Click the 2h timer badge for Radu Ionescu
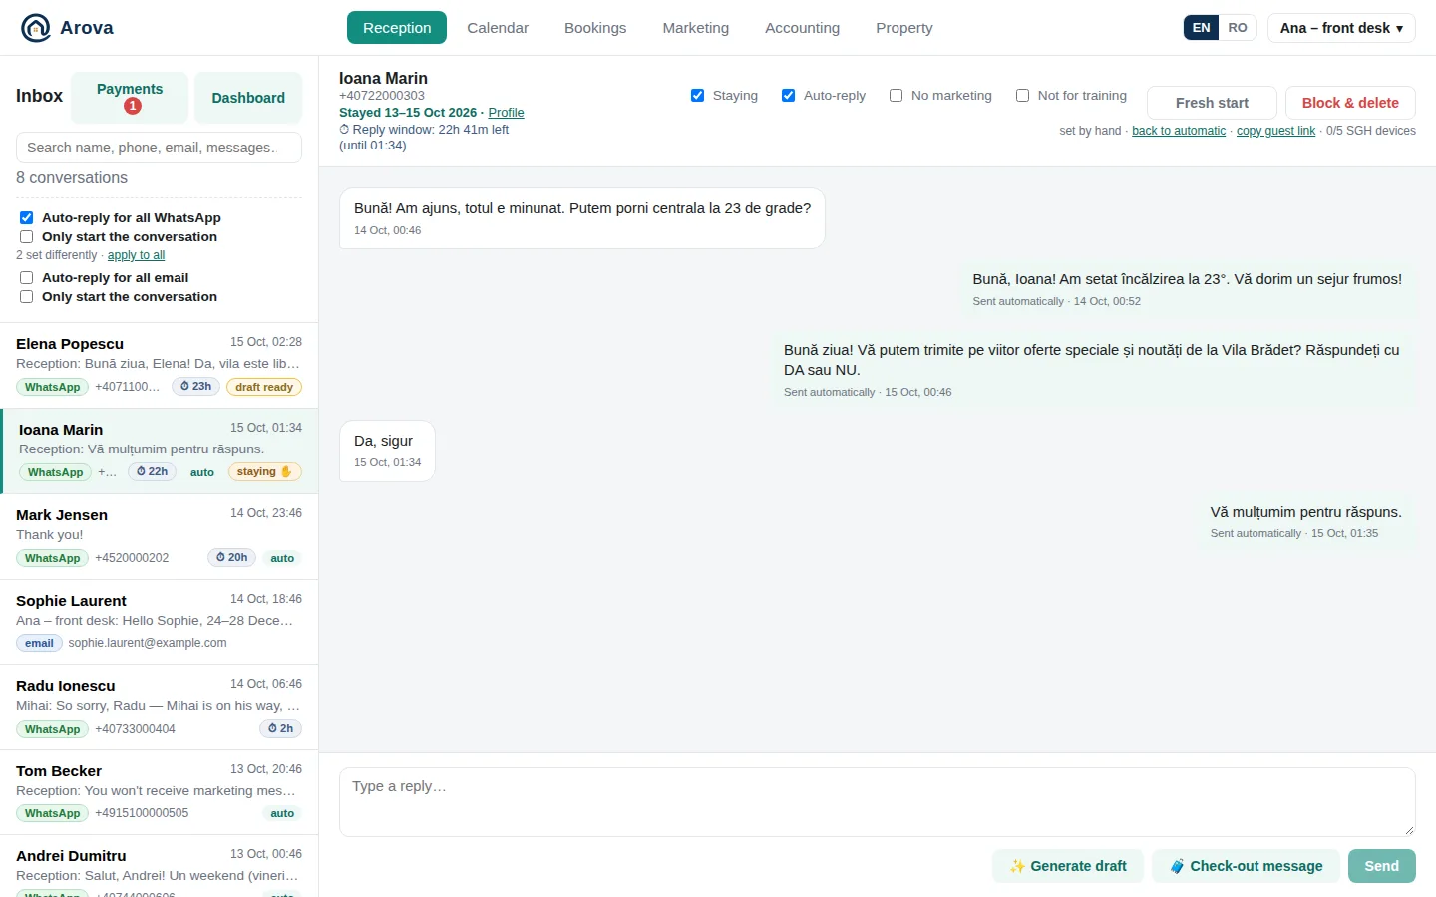Image resolution: width=1436 pixels, height=897 pixels. pyautogui.click(x=280, y=728)
